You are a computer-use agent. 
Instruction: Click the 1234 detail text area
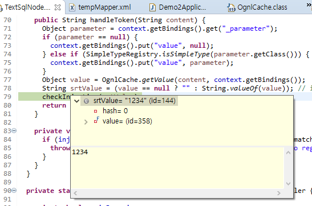coord(177,168)
